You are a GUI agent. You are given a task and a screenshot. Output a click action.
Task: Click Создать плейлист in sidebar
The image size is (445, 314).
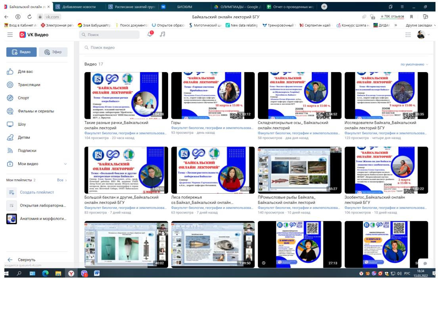37,192
